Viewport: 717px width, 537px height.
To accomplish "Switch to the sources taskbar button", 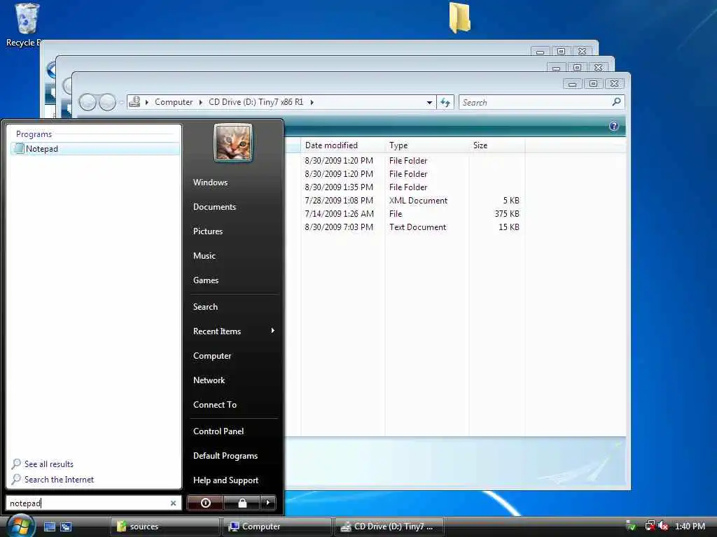I will click(165, 527).
